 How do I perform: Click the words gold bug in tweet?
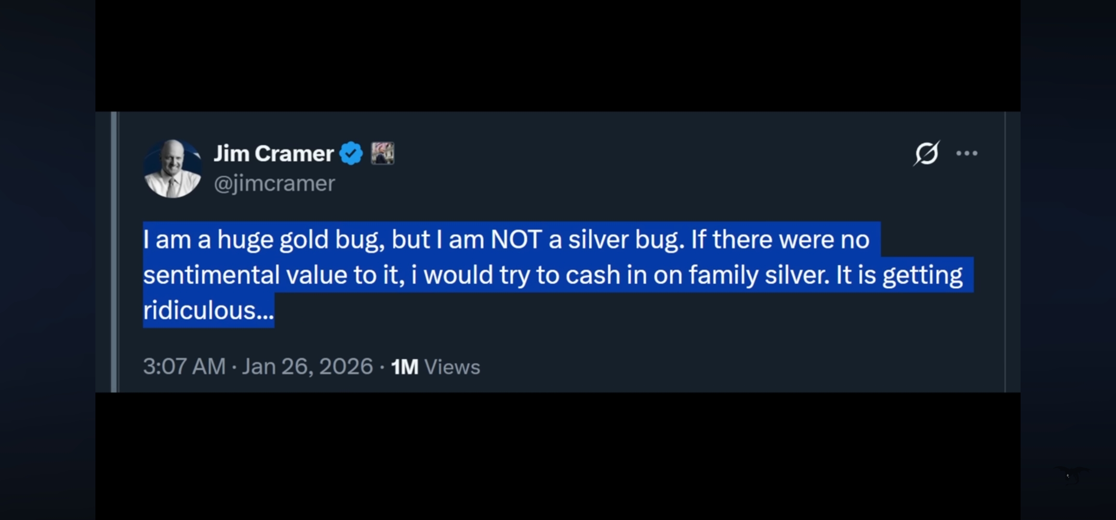(x=332, y=240)
